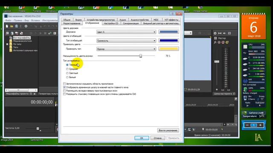Switch to the Редактирование tab
The image size is (273, 153).
point(72,23)
